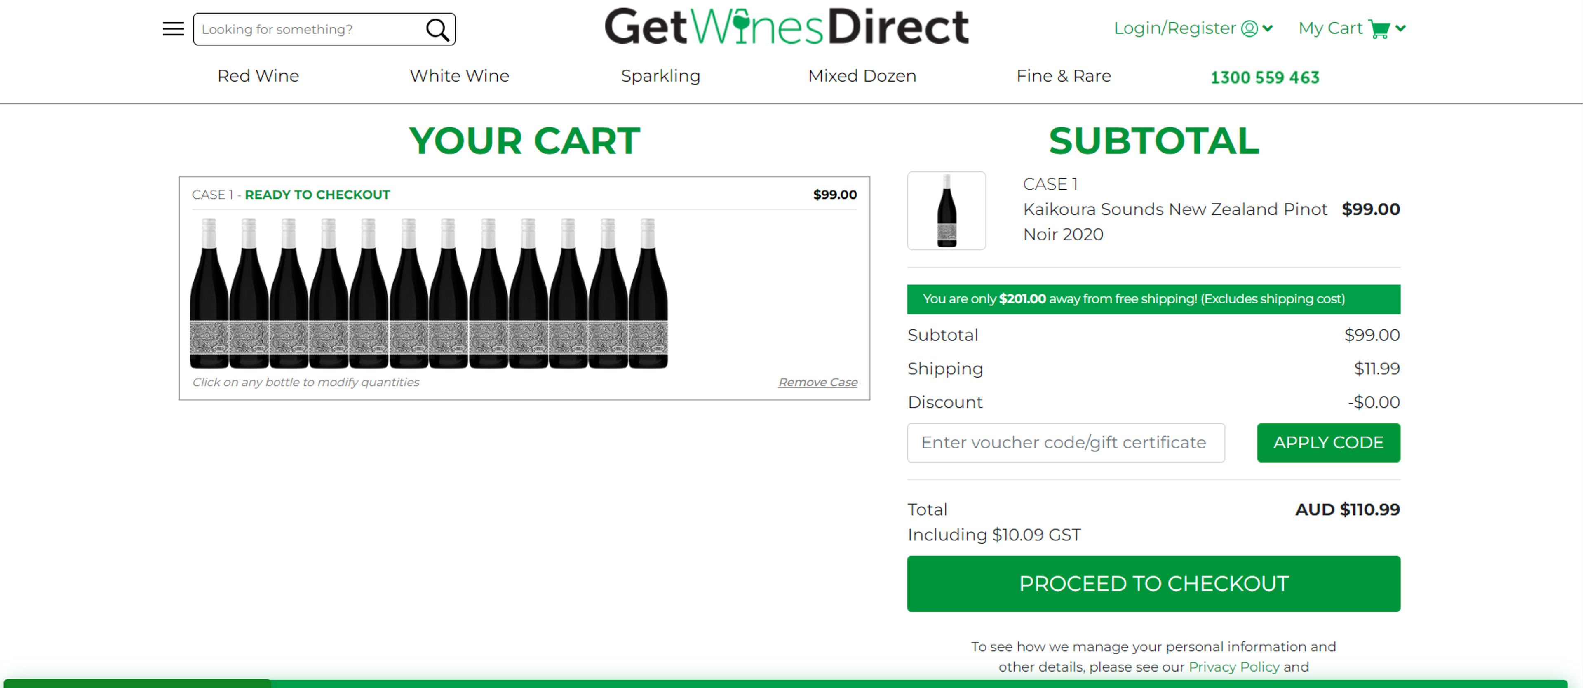
Task: Click the Discount -$0.00 value
Action: click(x=1374, y=402)
